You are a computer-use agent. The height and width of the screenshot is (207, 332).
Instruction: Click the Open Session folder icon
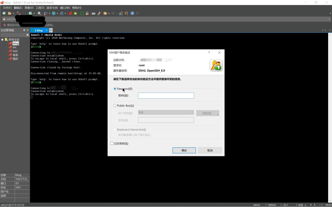10,13
